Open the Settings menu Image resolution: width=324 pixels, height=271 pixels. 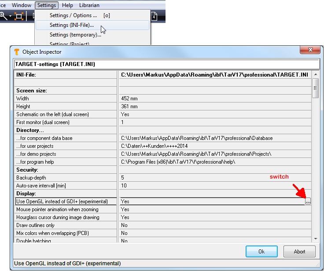[x=46, y=5]
